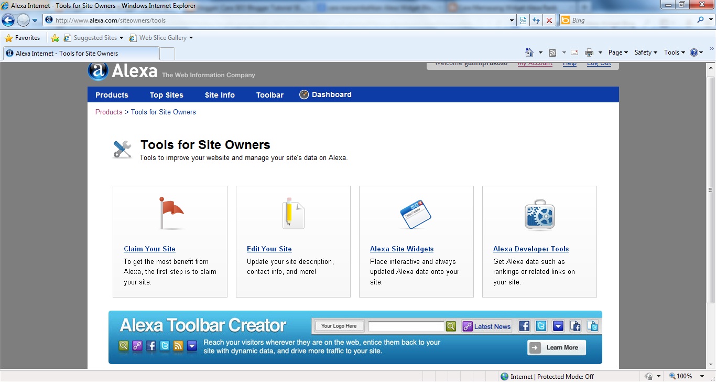Click the orange RSS icon below Toolbar Creator
Viewport: 716px width, 382px height.
[178, 346]
